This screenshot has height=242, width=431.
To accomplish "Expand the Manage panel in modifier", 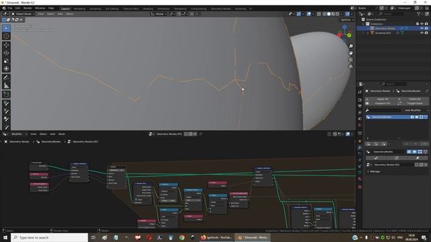I will click(375, 171).
